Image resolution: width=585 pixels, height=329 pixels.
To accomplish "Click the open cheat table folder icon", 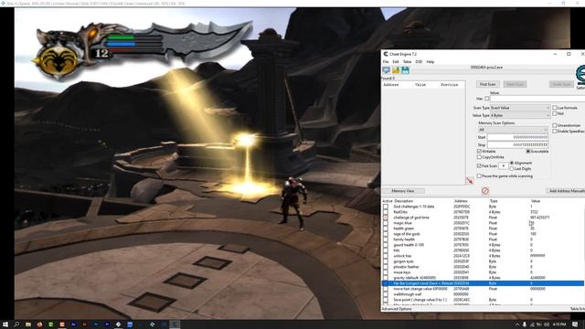I will tap(396, 70).
